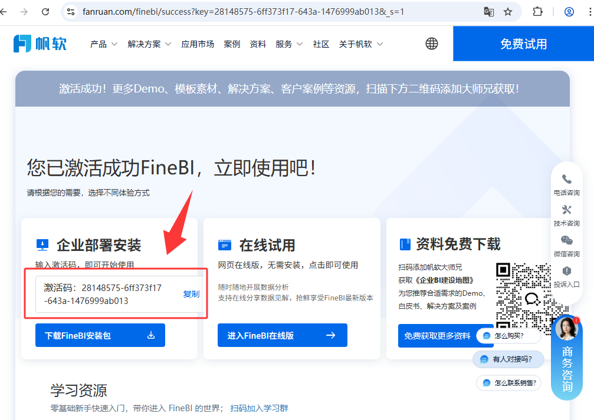Click the 学习资源 heading
This screenshot has height=420, width=594.
pos(79,391)
